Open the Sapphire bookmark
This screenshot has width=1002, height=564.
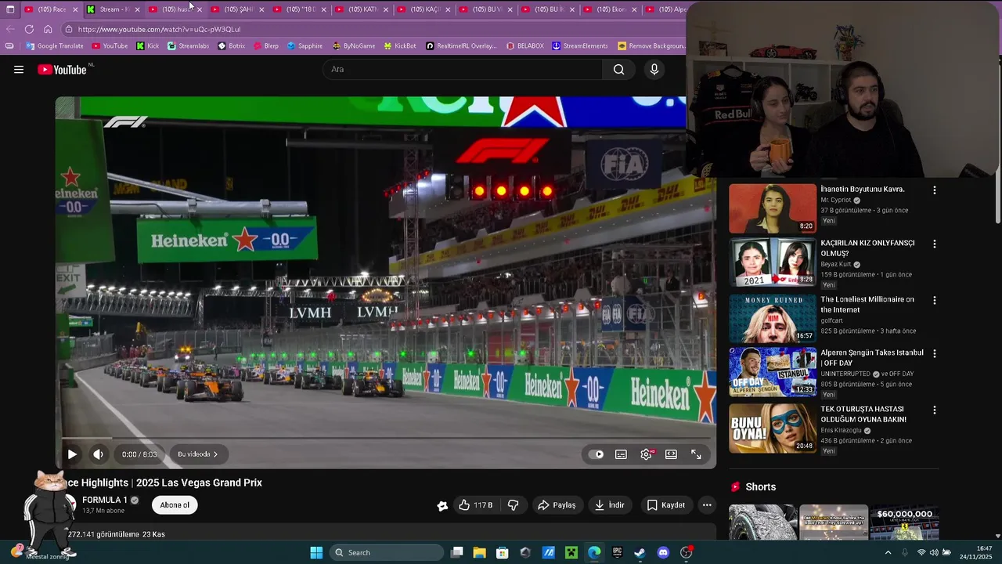pos(305,46)
